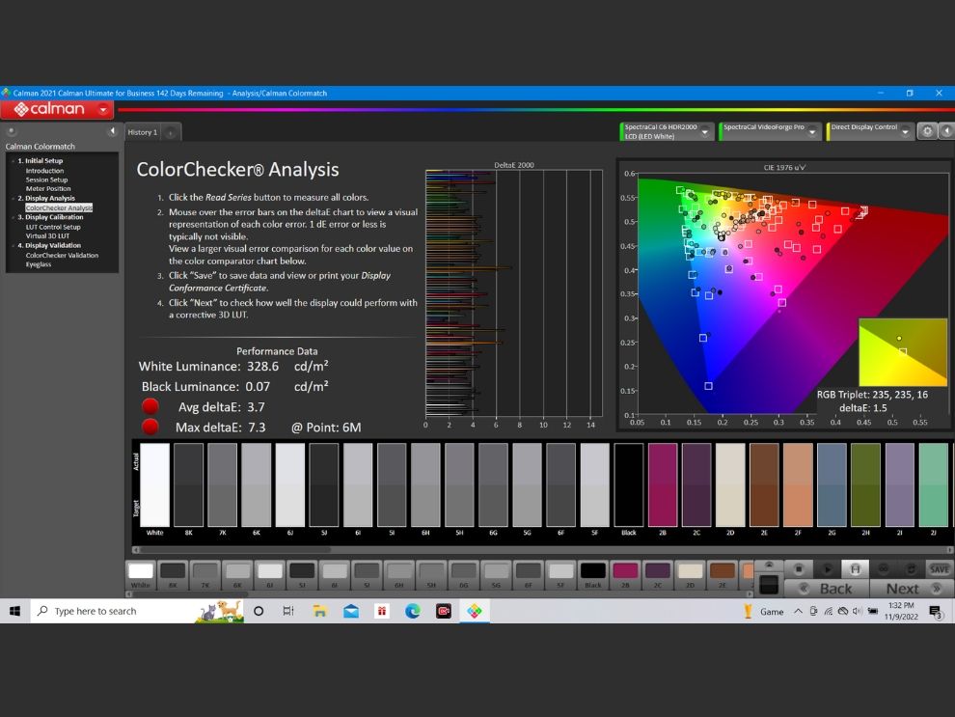Select the 2G blue comparator swatch
Screen dimensions: 955x717
pos(832,484)
